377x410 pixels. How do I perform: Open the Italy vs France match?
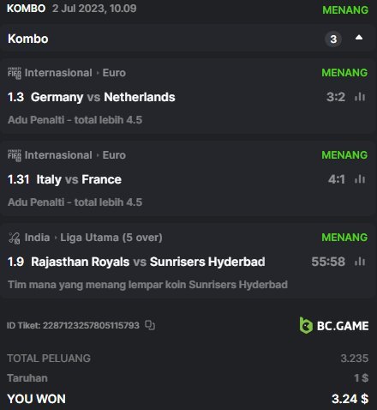[x=79, y=179]
